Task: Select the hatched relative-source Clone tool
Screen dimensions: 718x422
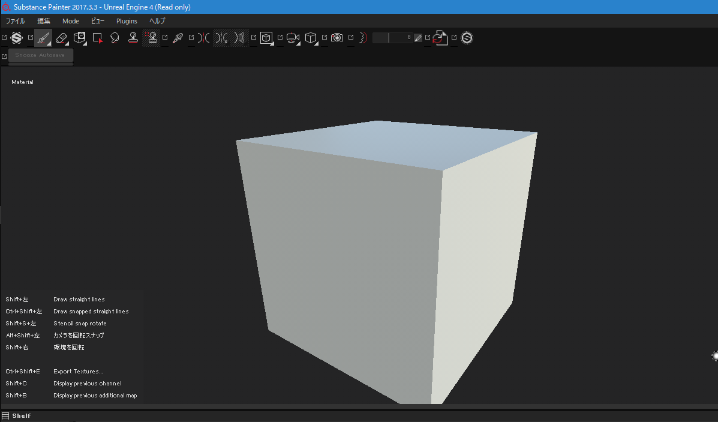Action: click(x=152, y=38)
